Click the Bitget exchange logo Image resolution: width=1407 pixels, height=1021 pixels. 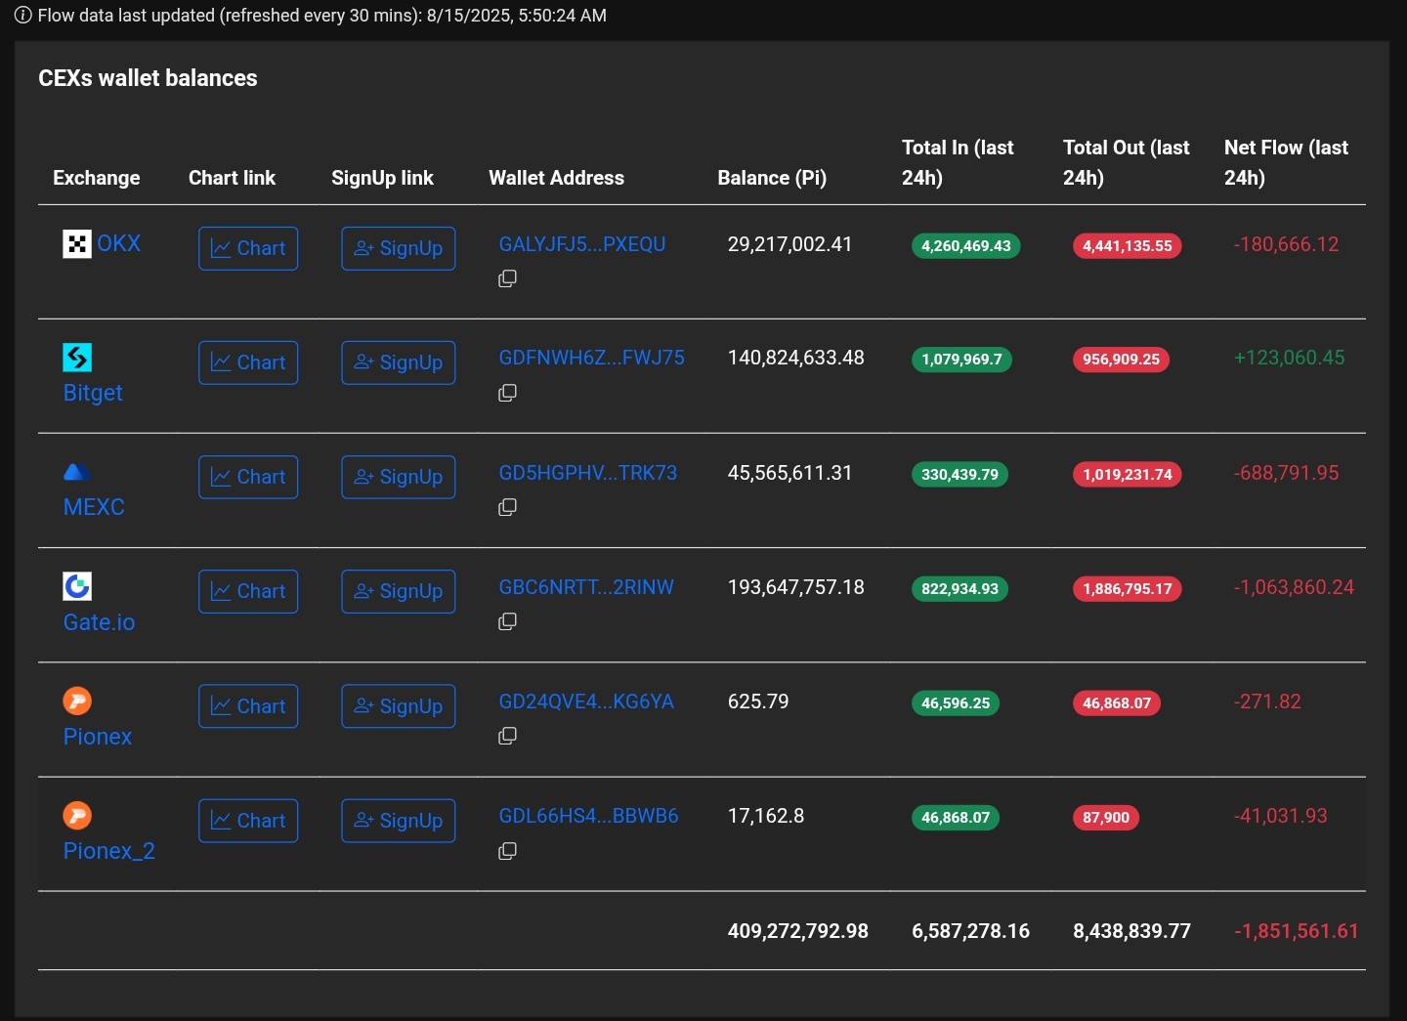pos(77,358)
